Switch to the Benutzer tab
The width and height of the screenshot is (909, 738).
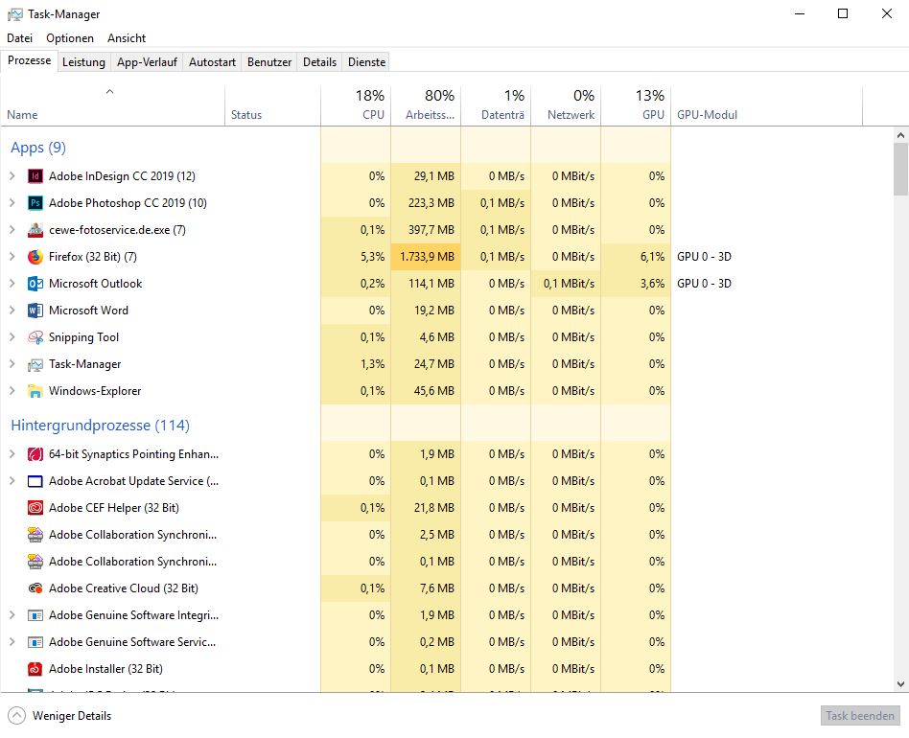[x=269, y=62]
